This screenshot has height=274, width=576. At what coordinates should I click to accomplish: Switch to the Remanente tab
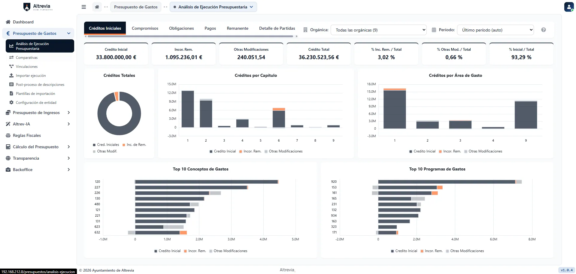(x=238, y=28)
